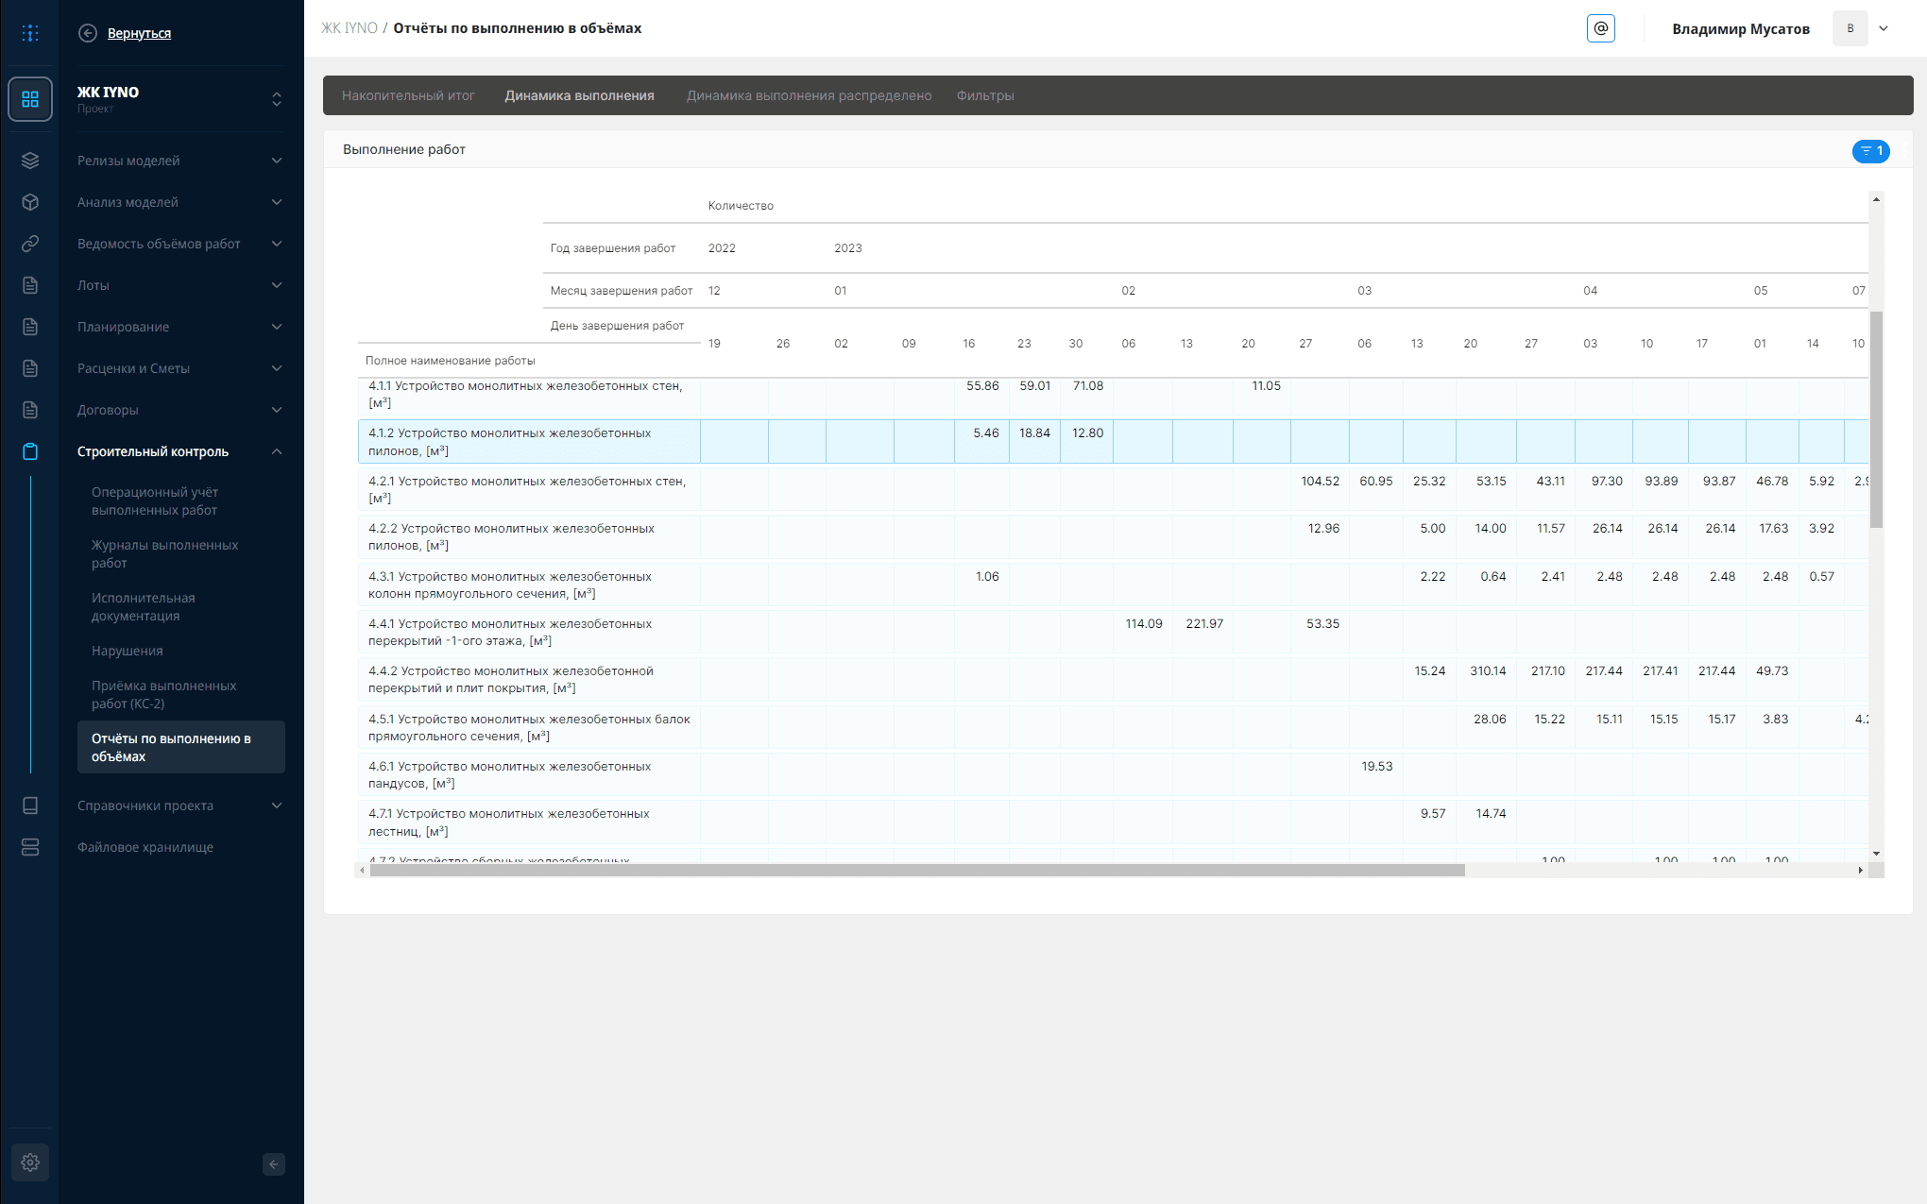Viewport: 1927px width, 1204px height.
Task: Click the vertical table scrollbar thumb
Action: (x=1876, y=419)
